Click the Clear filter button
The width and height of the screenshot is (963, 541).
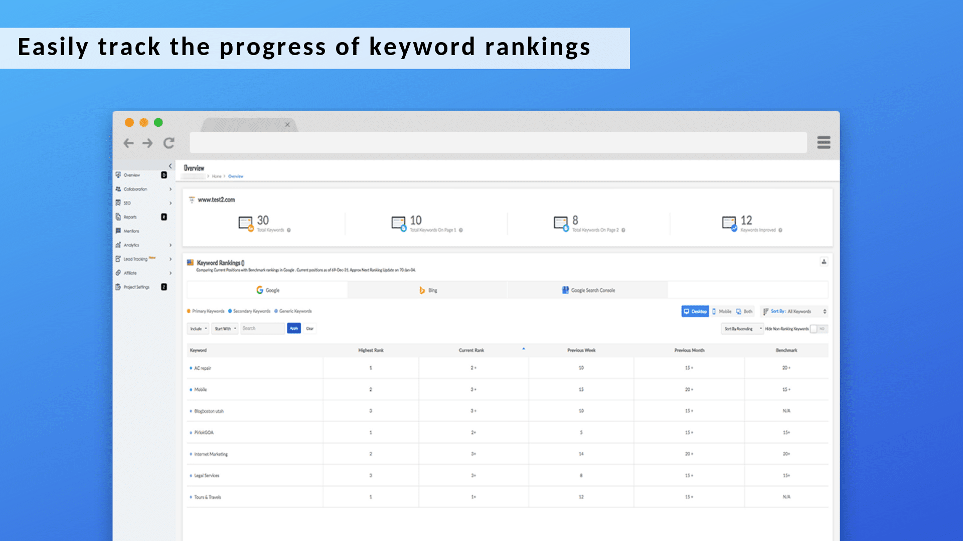310,329
